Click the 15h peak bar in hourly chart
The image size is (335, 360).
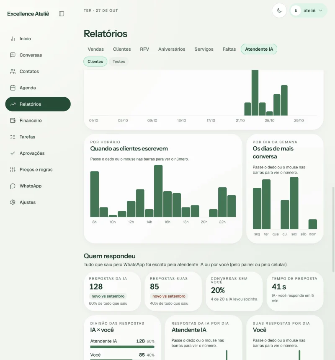coord(158,191)
